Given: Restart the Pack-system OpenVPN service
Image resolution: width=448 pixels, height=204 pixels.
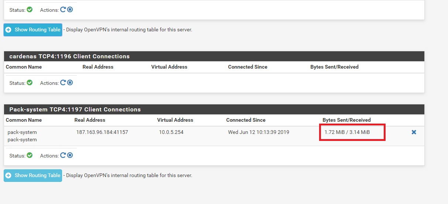Looking at the screenshot, I should coord(63,155).
